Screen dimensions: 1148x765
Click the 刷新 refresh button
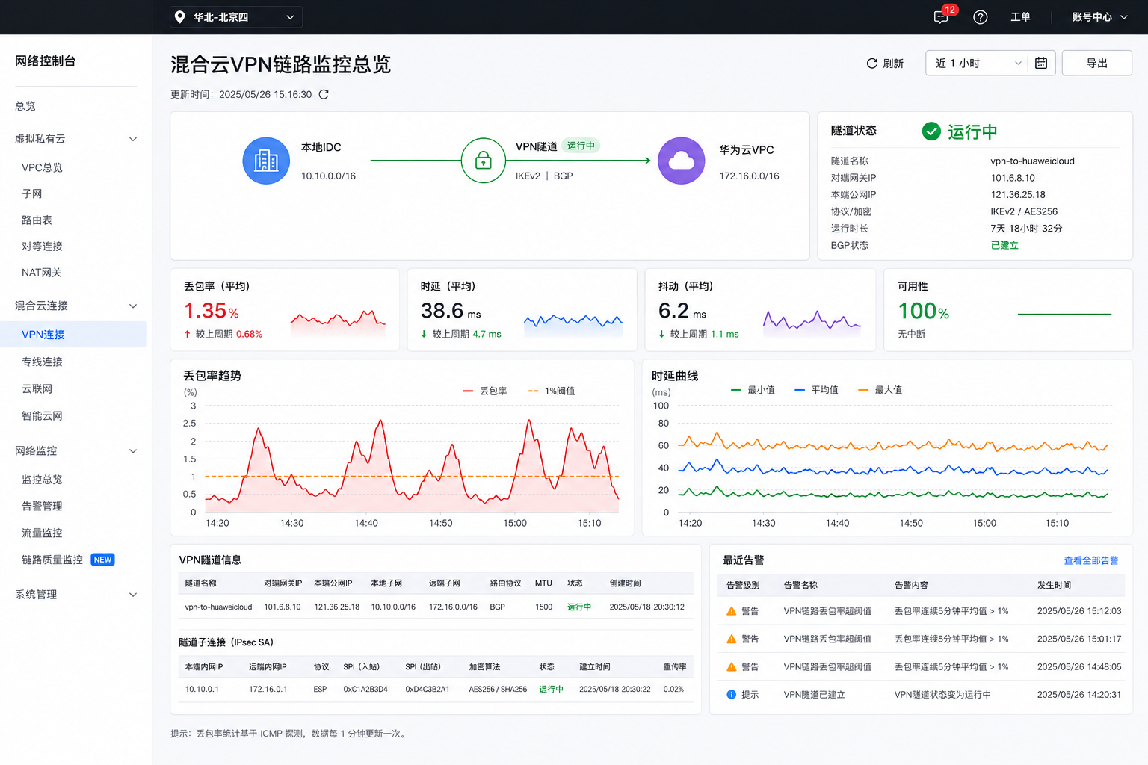click(885, 64)
